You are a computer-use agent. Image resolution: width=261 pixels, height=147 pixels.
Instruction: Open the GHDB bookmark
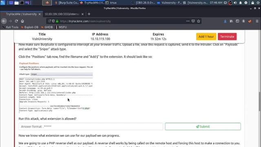47,27
